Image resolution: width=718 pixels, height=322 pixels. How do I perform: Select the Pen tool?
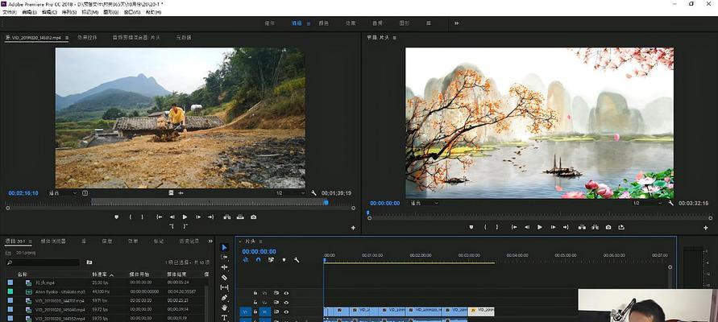click(x=224, y=298)
